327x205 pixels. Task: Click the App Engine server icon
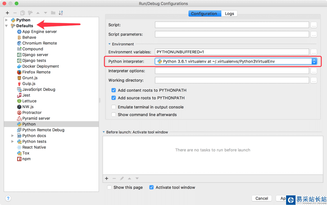[19, 32]
